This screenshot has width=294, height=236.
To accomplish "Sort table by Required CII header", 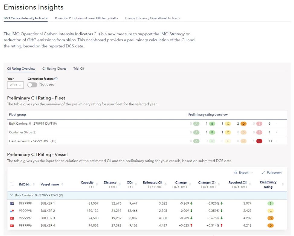I will (x=237, y=182).
